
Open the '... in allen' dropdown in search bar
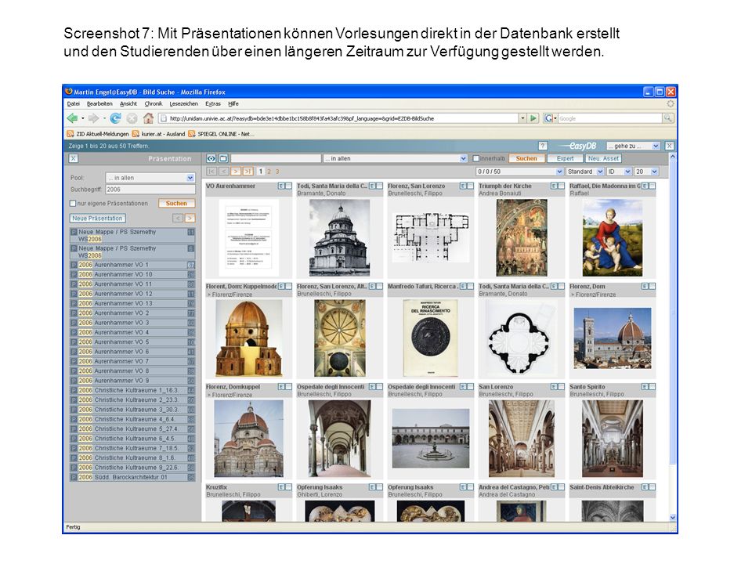pyautogui.click(x=395, y=158)
